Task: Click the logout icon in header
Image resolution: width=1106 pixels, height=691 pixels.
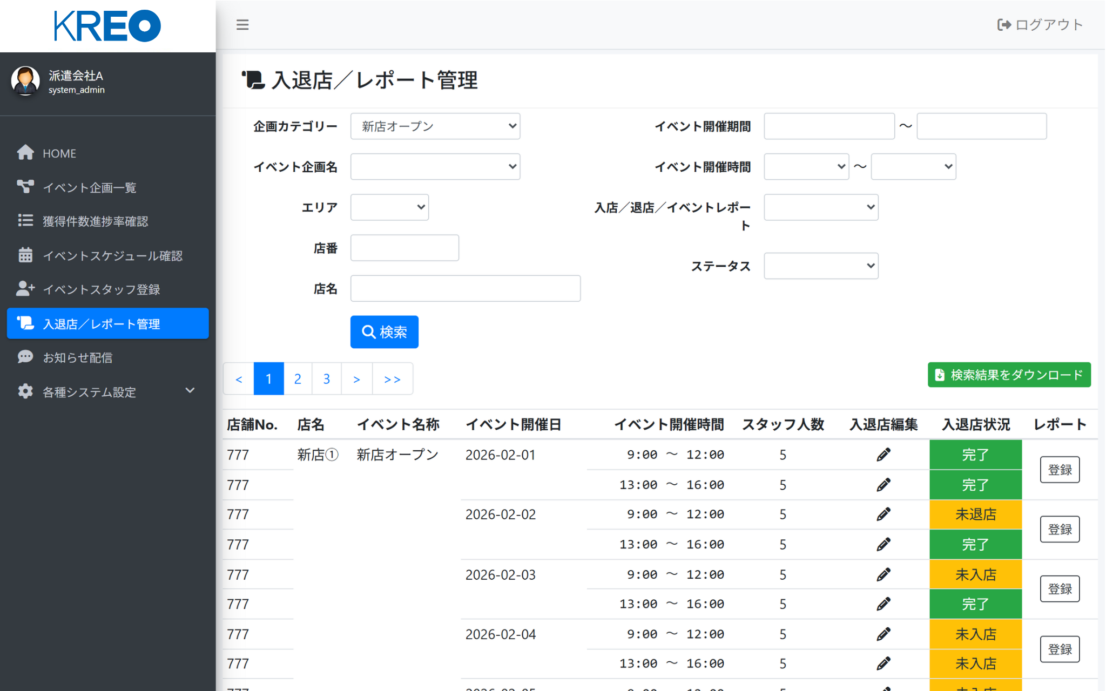Action: tap(1003, 25)
